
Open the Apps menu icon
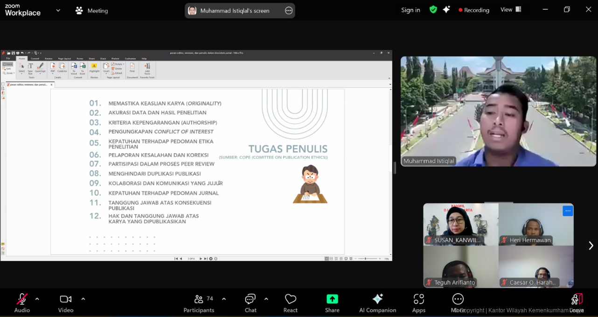coord(418,299)
